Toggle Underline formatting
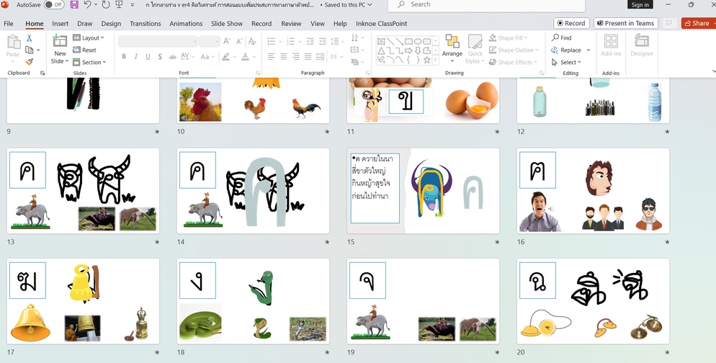716x363 pixels. [x=148, y=57]
